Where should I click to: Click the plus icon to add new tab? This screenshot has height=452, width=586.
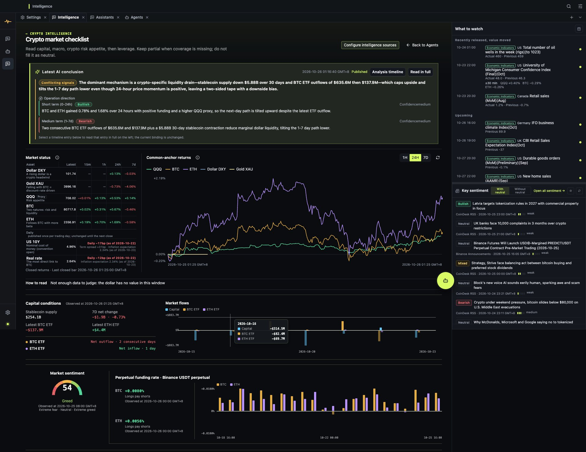click(x=571, y=17)
